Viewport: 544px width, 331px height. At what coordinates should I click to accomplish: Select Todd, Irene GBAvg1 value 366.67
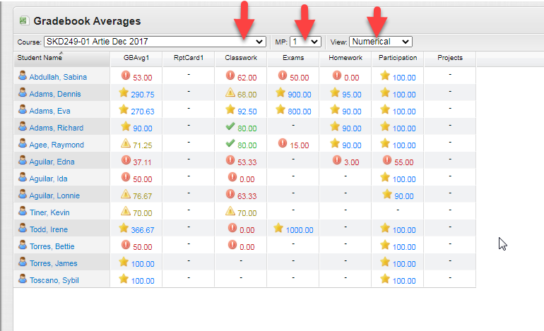click(143, 230)
